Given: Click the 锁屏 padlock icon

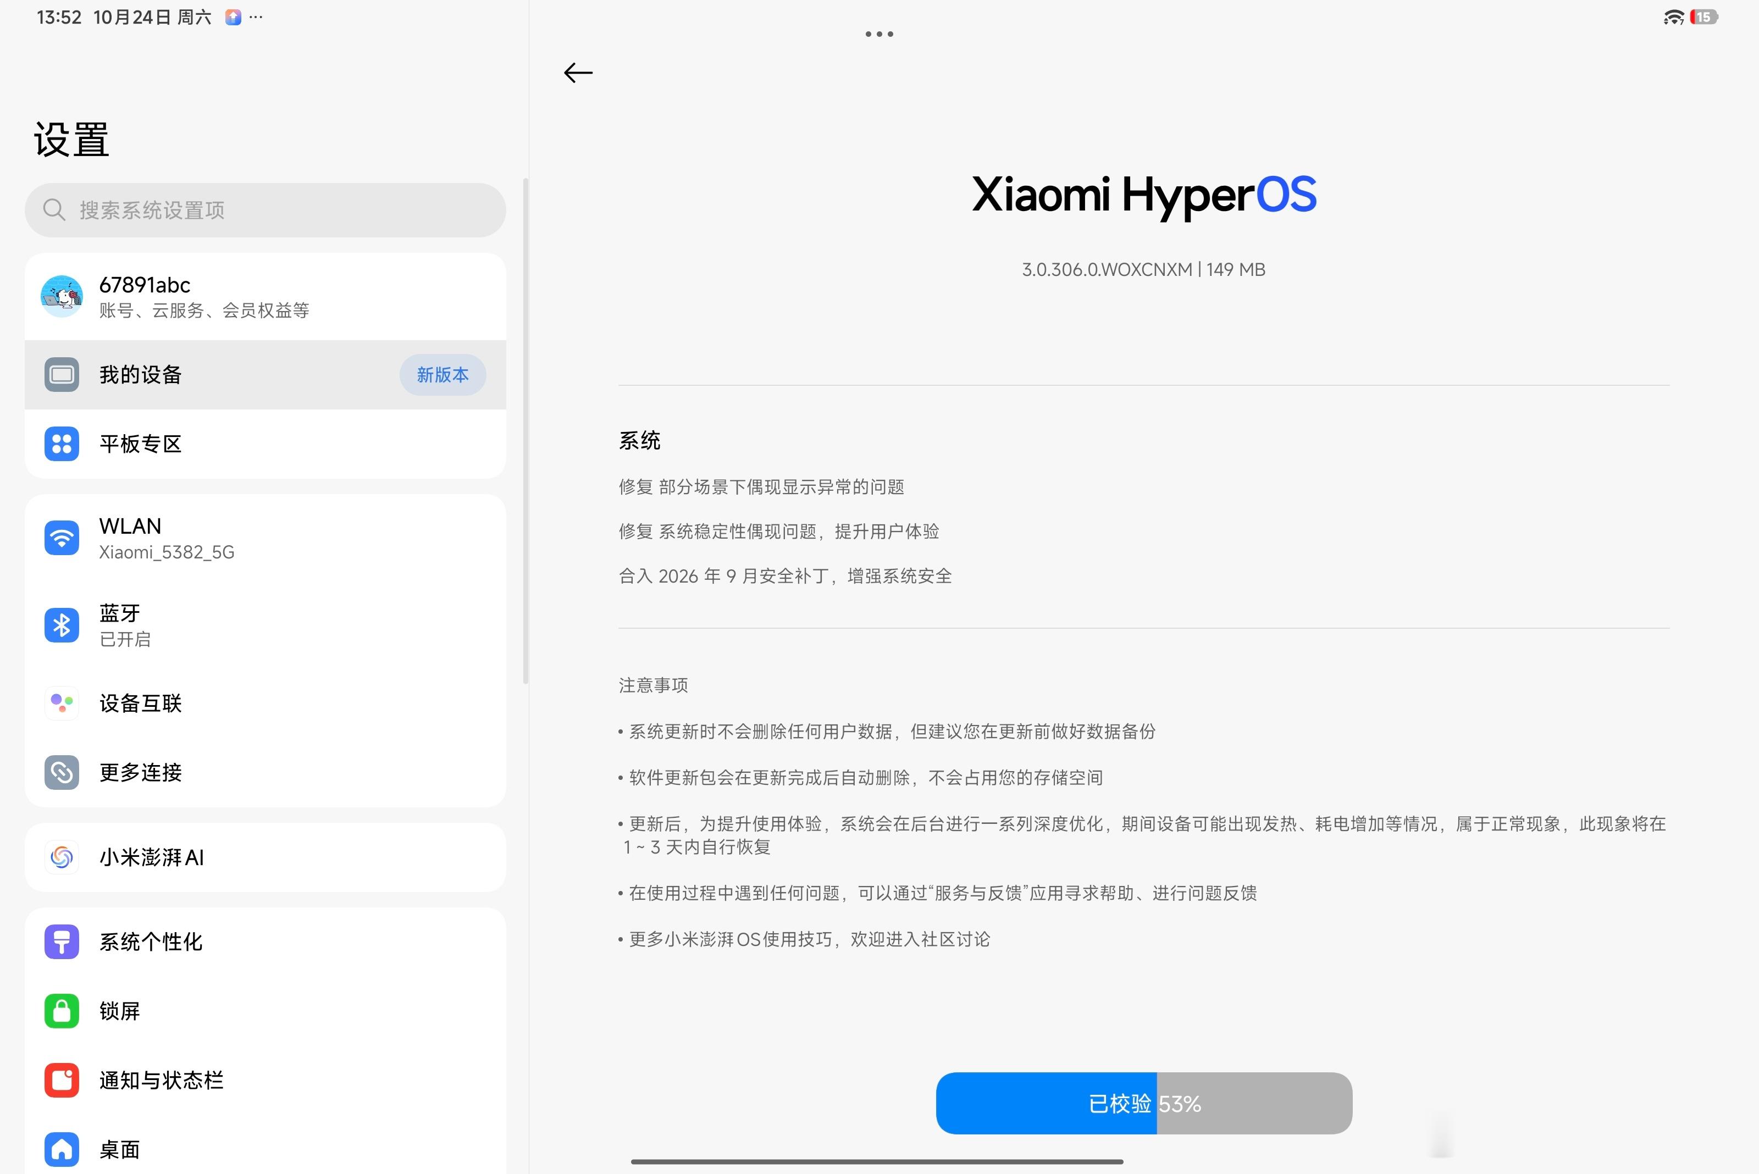Looking at the screenshot, I should [62, 1011].
